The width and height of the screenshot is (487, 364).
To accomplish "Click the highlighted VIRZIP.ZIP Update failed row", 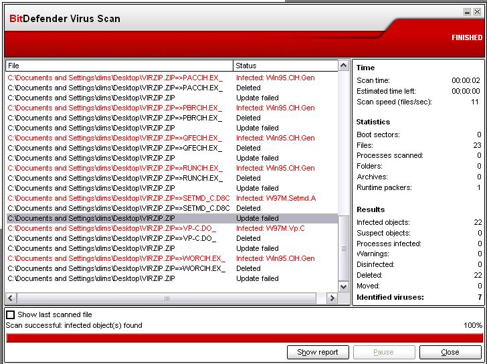I will [x=172, y=218].
